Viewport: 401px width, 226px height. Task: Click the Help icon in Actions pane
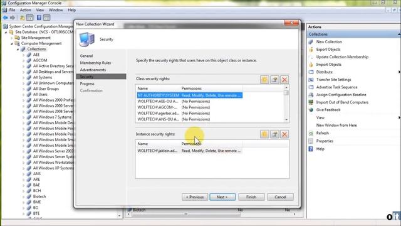(311, 149)
